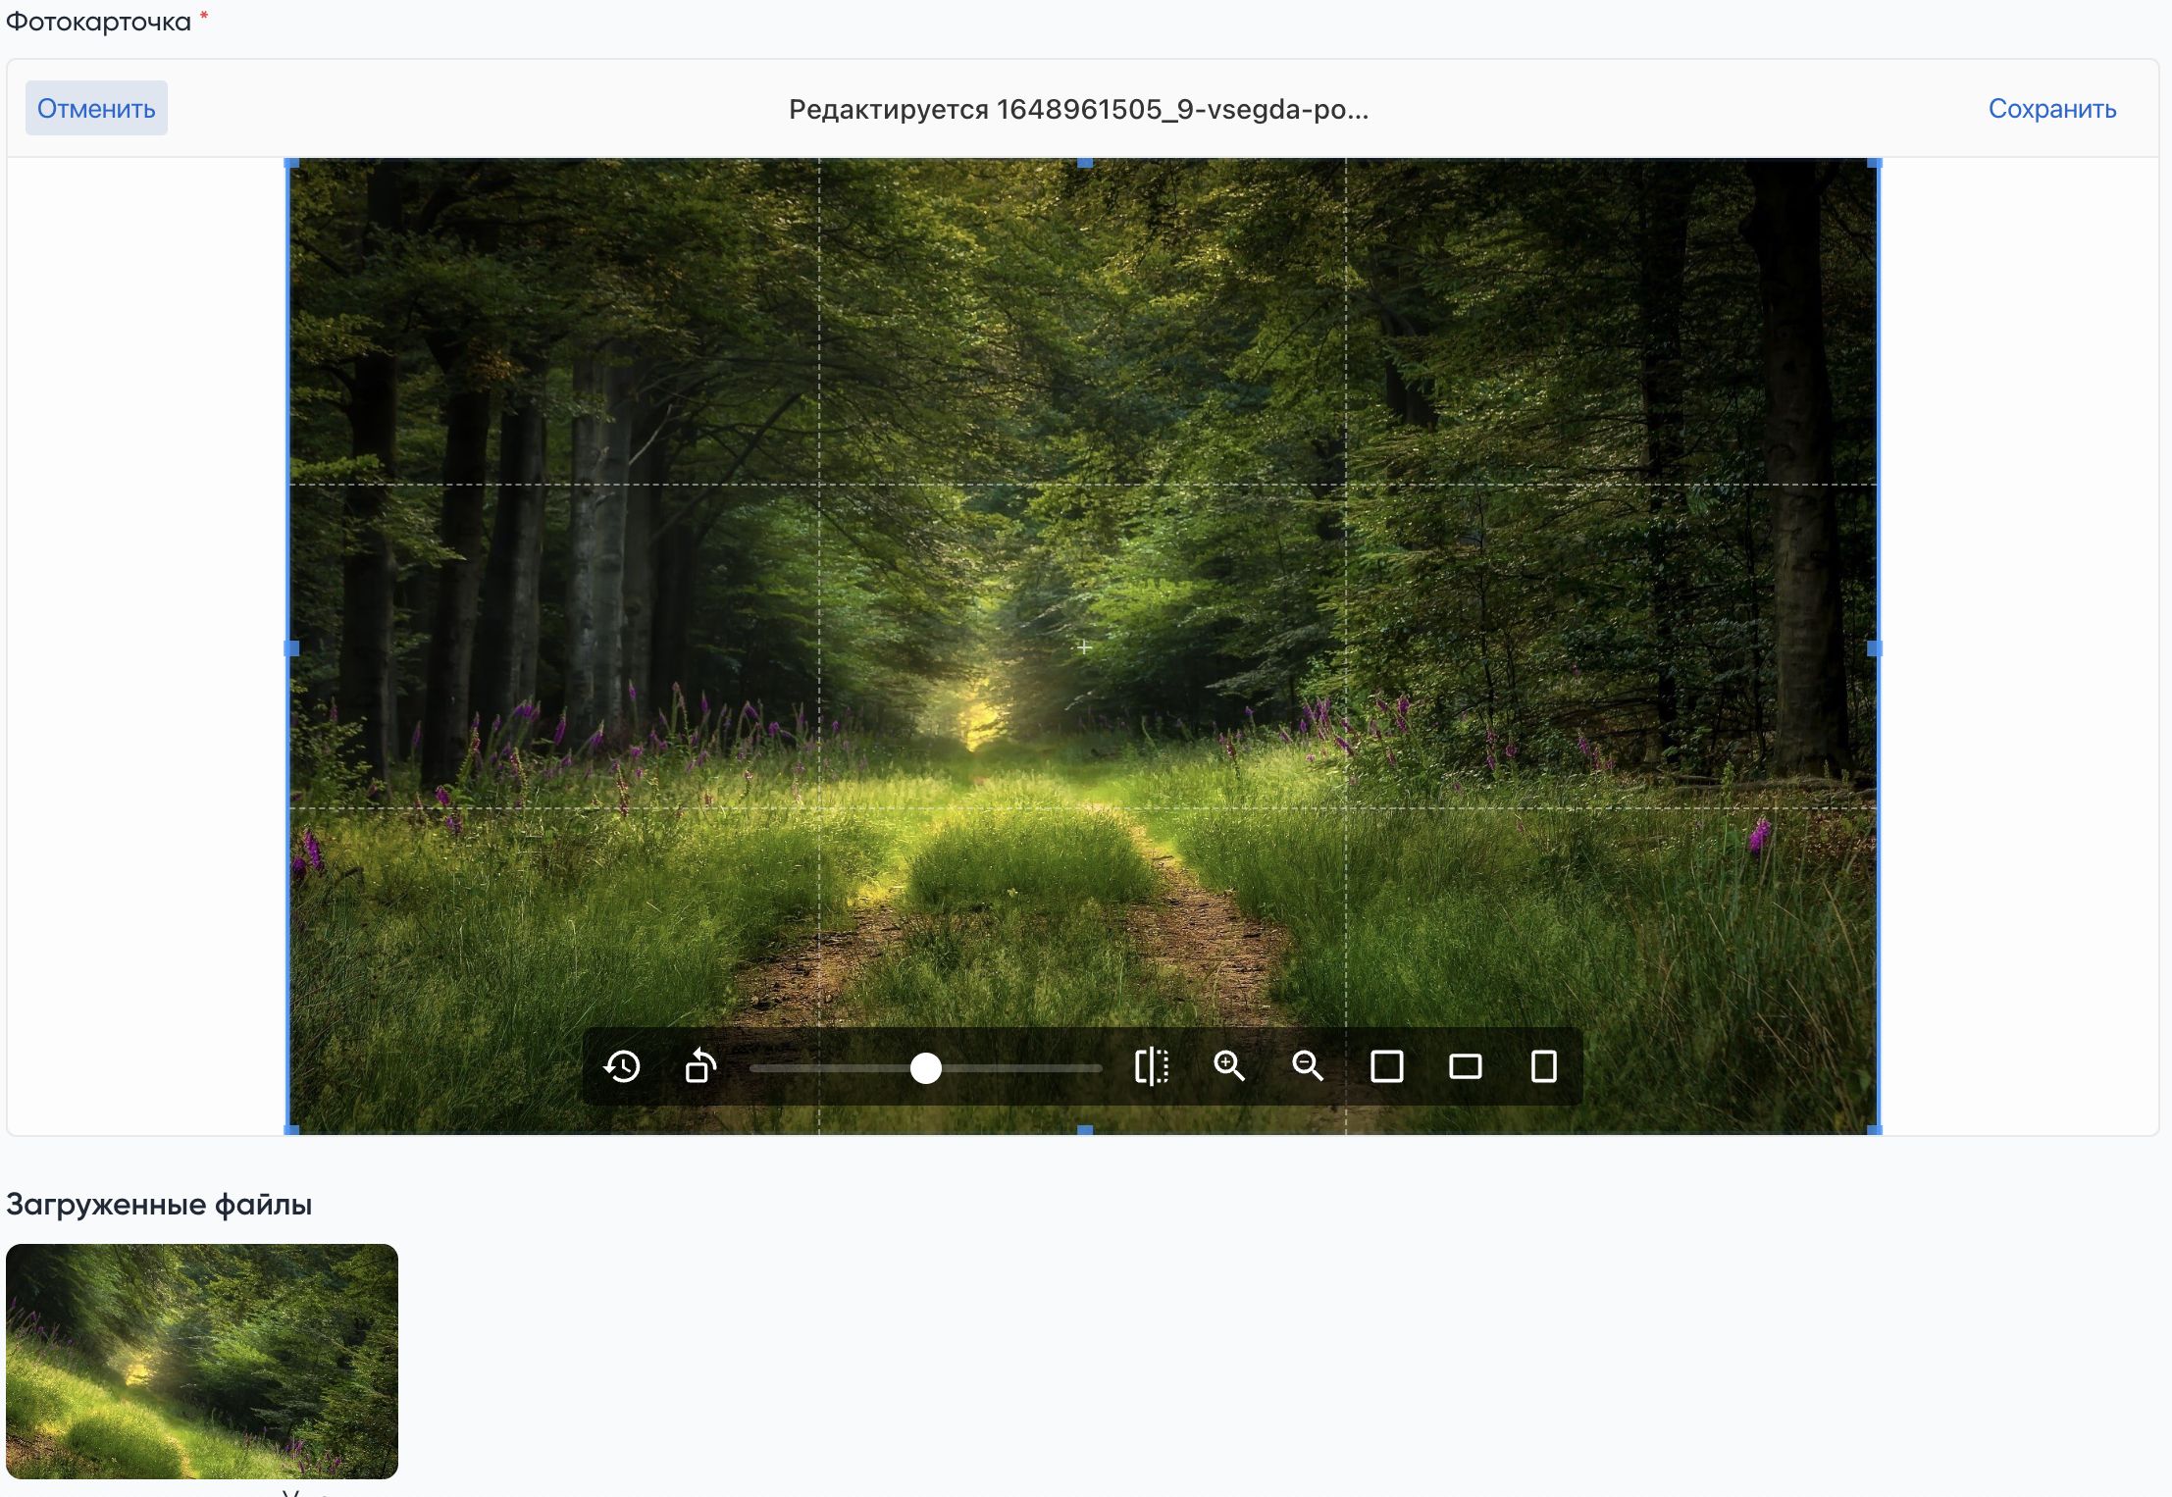Click Сохранить to save edits
Viewport: 2172px width, 1497px height.
coord(2051,109)
